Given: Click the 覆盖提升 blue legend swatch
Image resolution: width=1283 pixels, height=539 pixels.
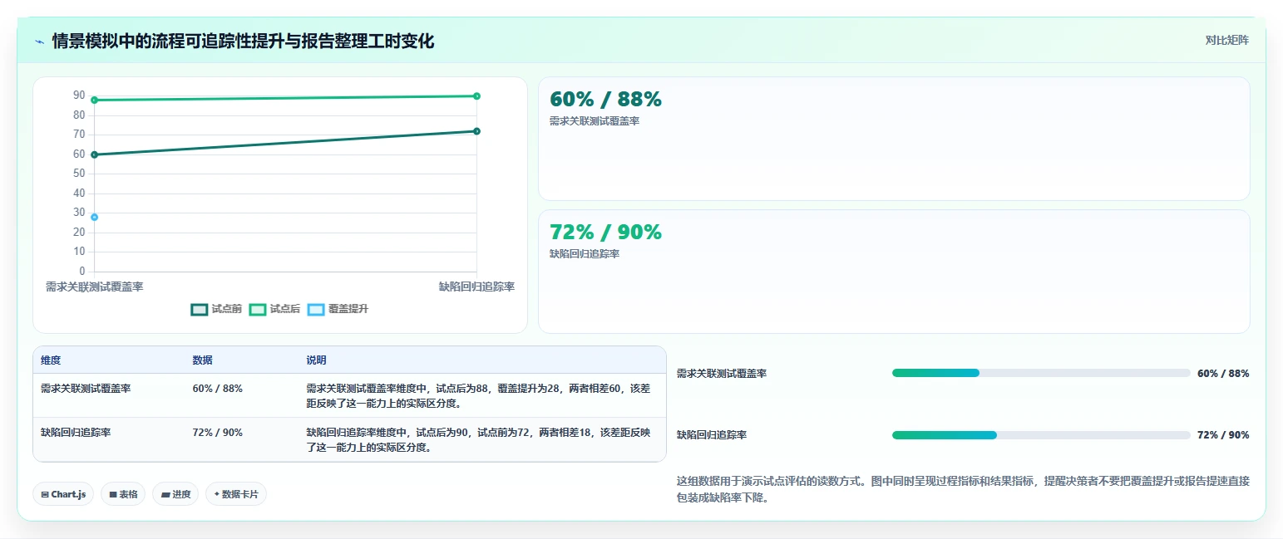Looking at the screenshot, I should coord(315,310).
